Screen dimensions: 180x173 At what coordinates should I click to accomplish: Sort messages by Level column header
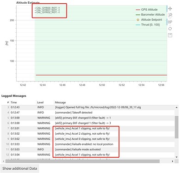pos(40,102)
